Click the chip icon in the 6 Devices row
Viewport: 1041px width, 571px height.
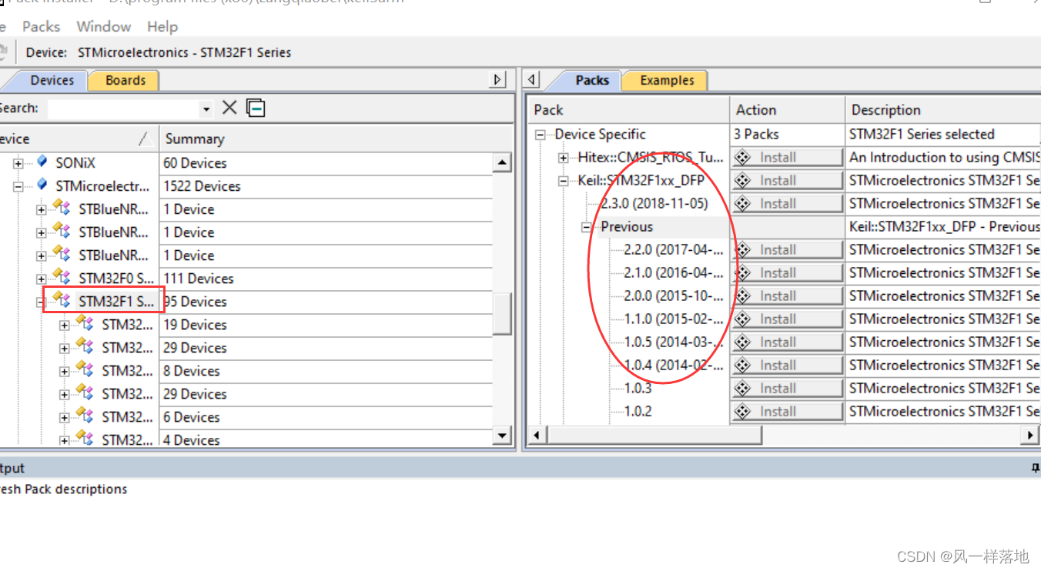point(85,416)
